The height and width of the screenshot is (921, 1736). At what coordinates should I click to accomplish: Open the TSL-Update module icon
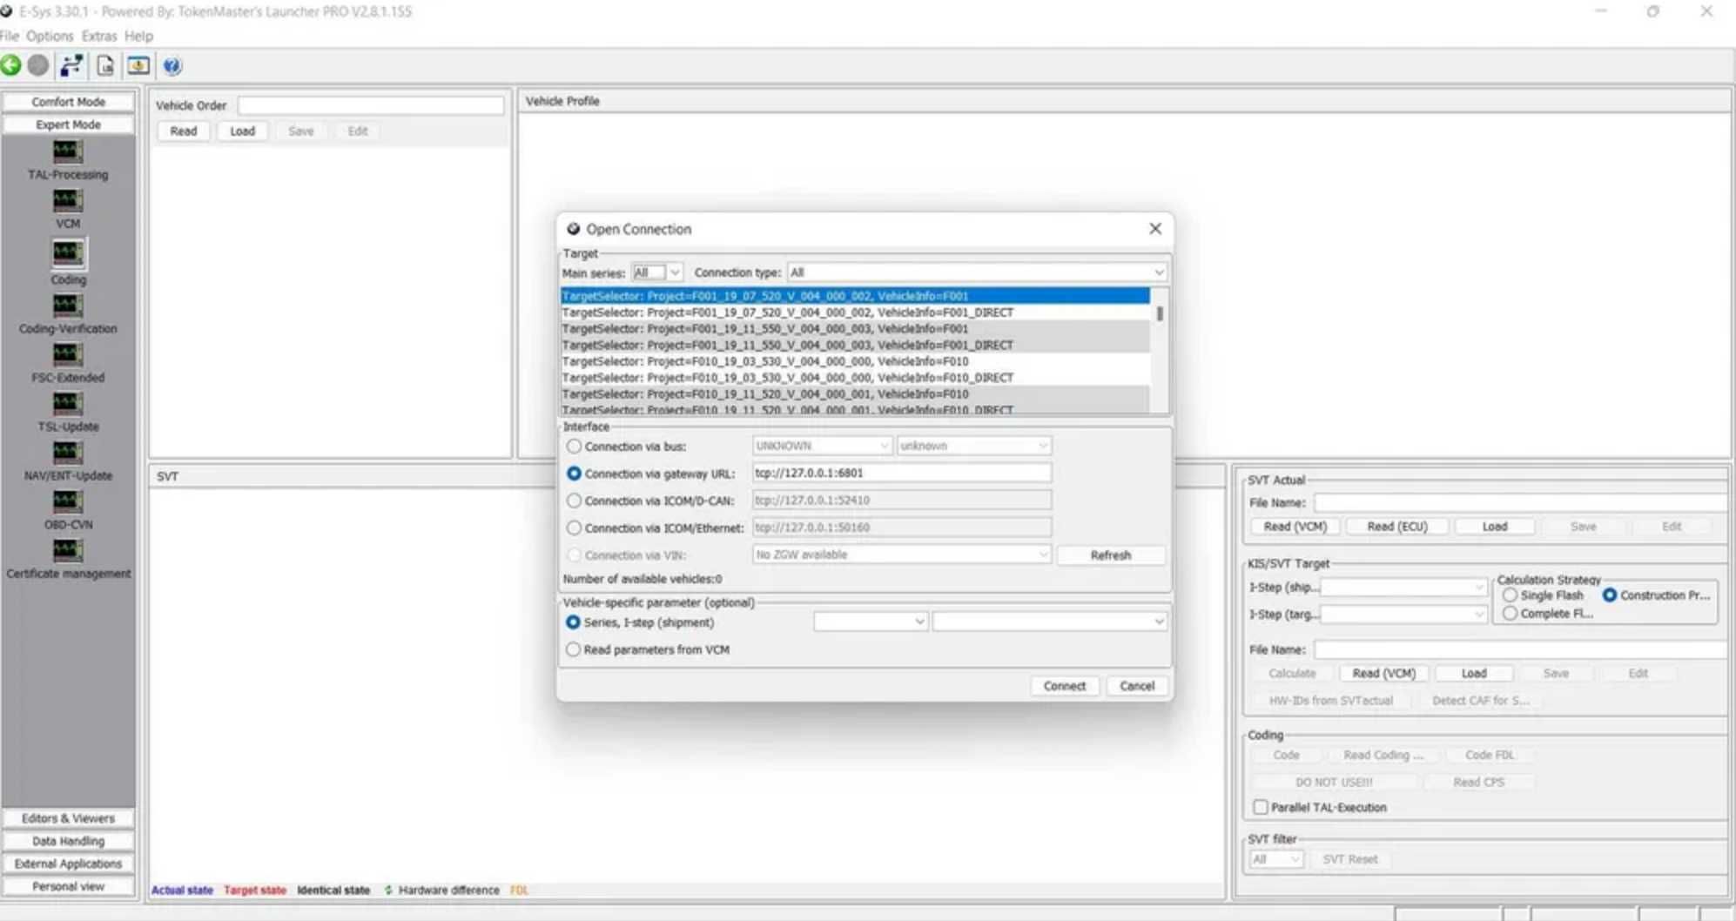68,403
